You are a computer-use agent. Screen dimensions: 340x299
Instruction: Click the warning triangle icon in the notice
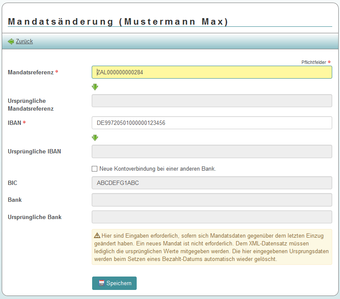pyautogui.click(x=97, y=235)
